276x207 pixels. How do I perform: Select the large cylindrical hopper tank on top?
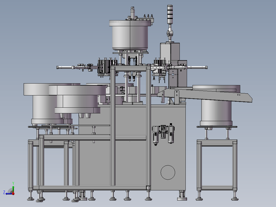[130, 35]
